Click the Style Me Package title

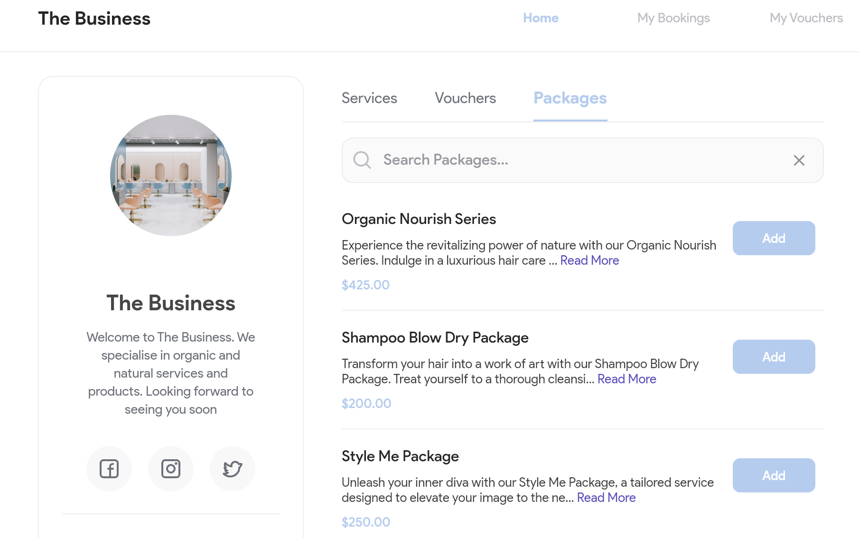(x=400, y=456)
